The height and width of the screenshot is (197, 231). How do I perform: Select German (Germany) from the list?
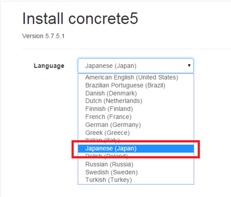[136, 125]
